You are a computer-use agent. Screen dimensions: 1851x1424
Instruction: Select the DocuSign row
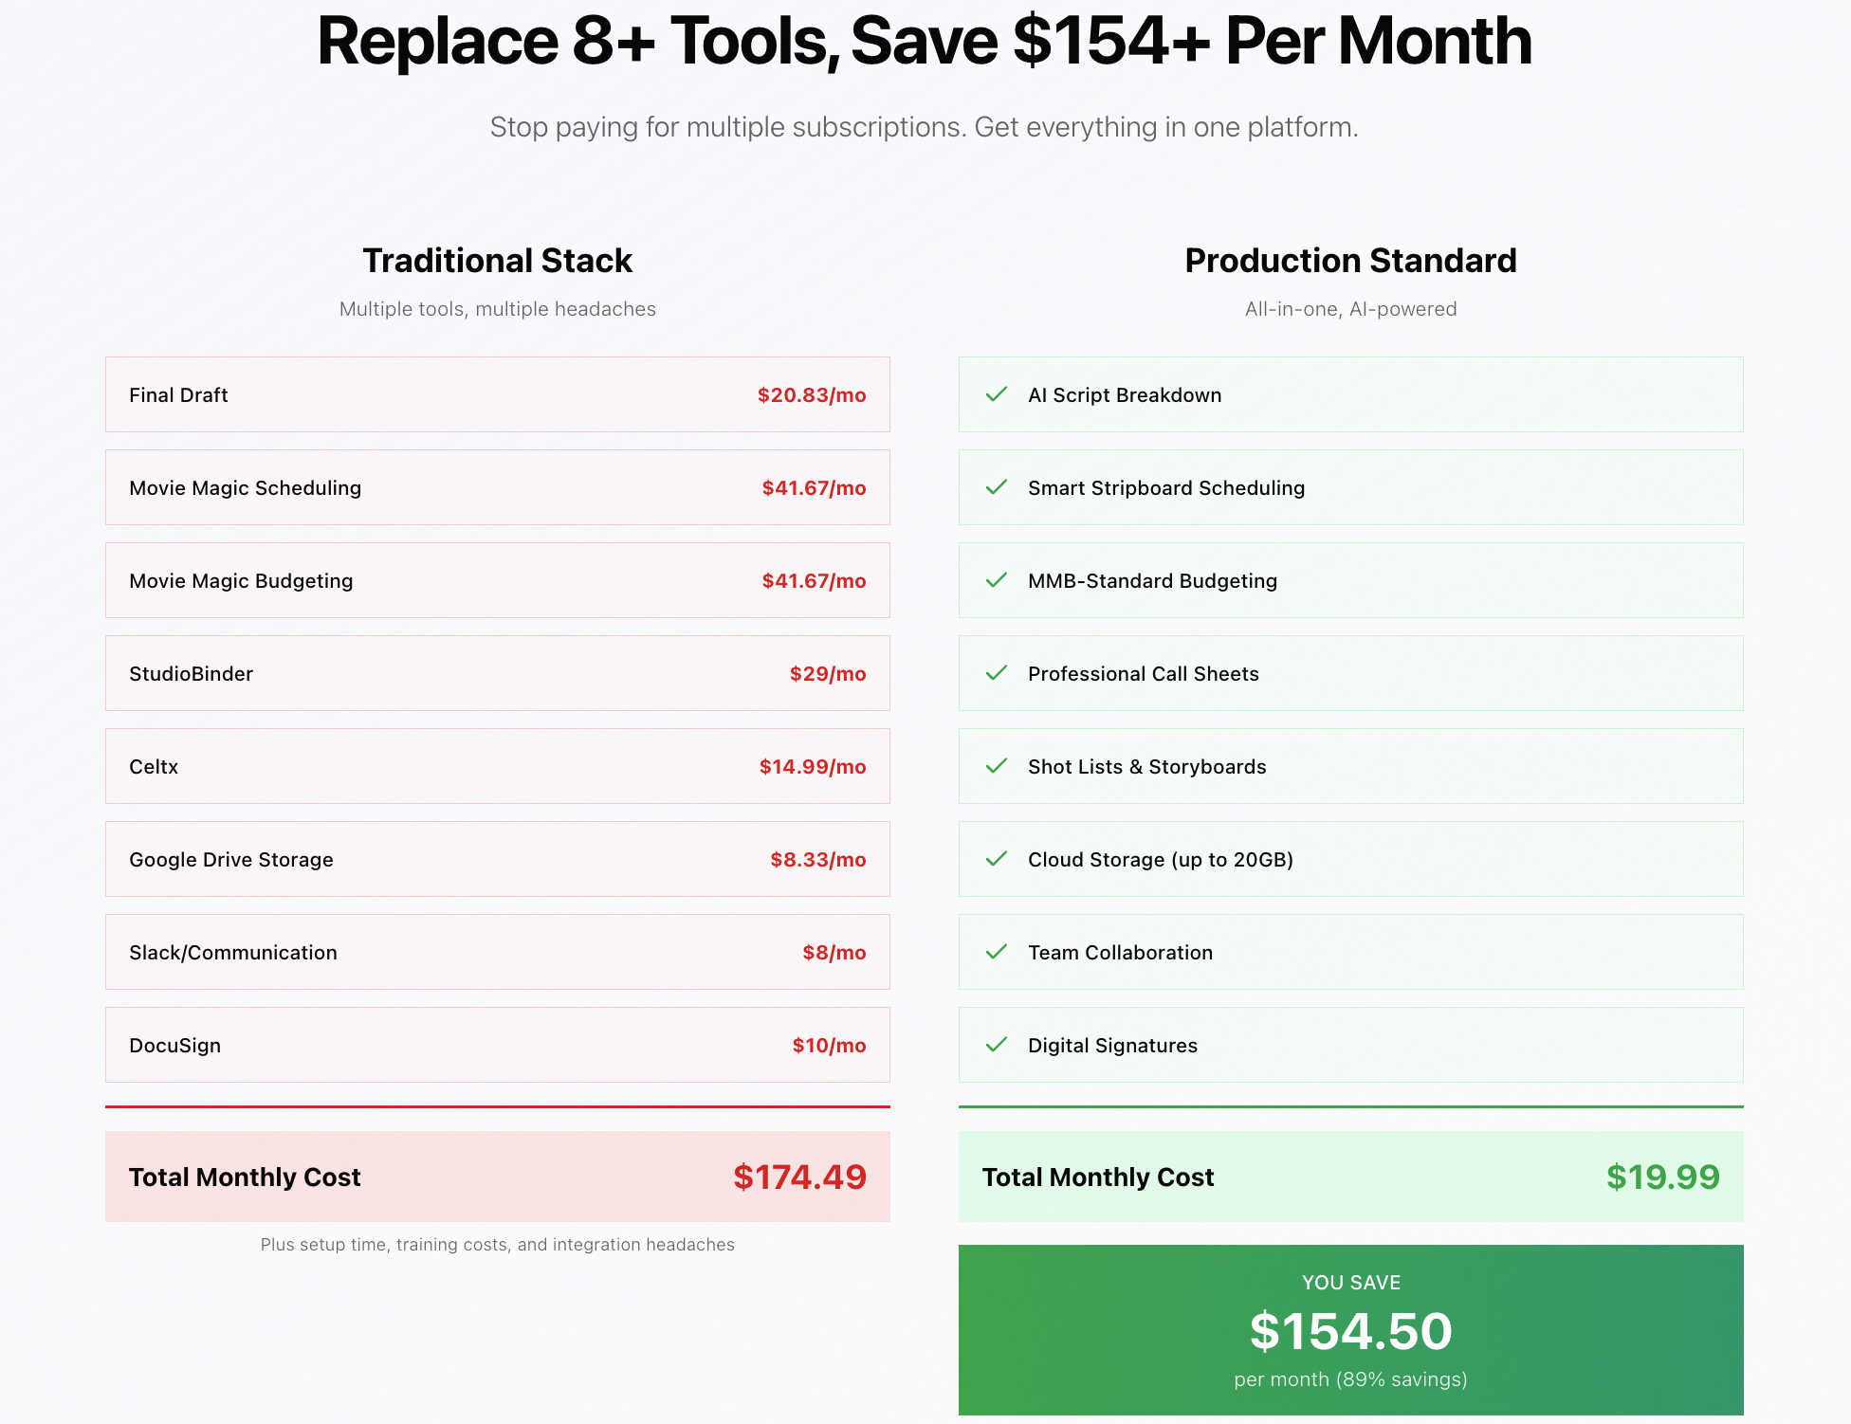click(x=497, y=1045)
